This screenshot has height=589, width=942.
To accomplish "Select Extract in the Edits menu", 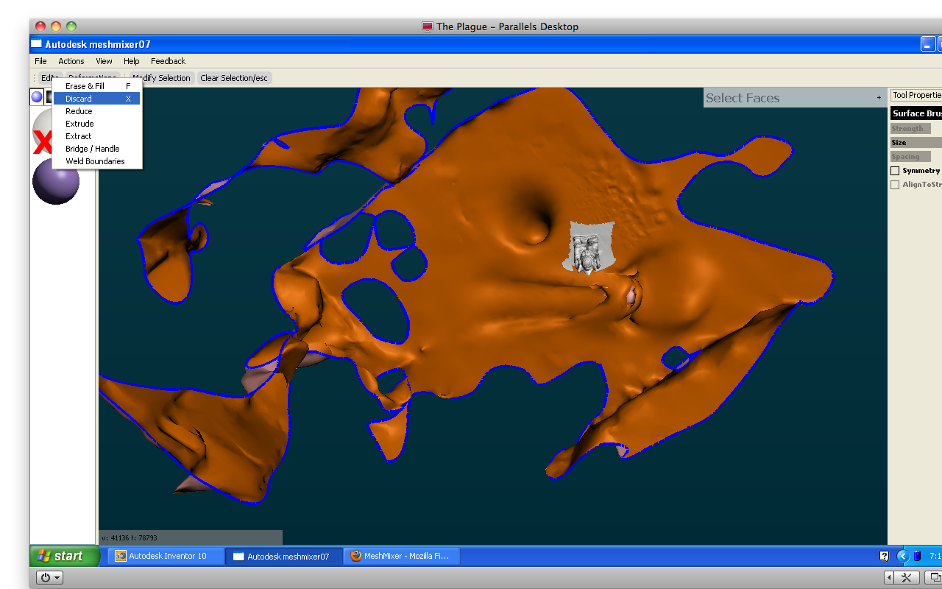I will click(x=97, y=136).
